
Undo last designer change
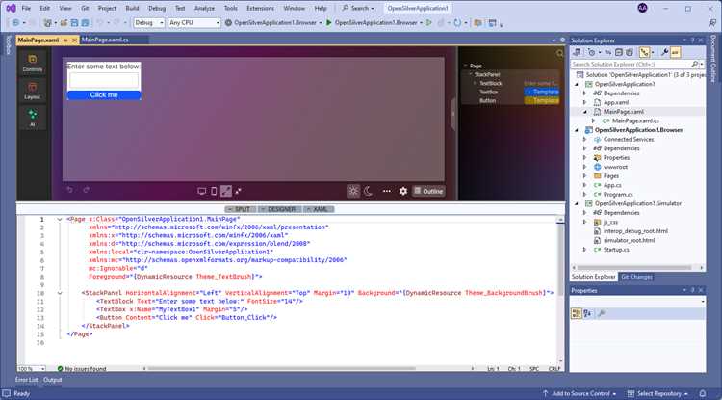(70, 190)
